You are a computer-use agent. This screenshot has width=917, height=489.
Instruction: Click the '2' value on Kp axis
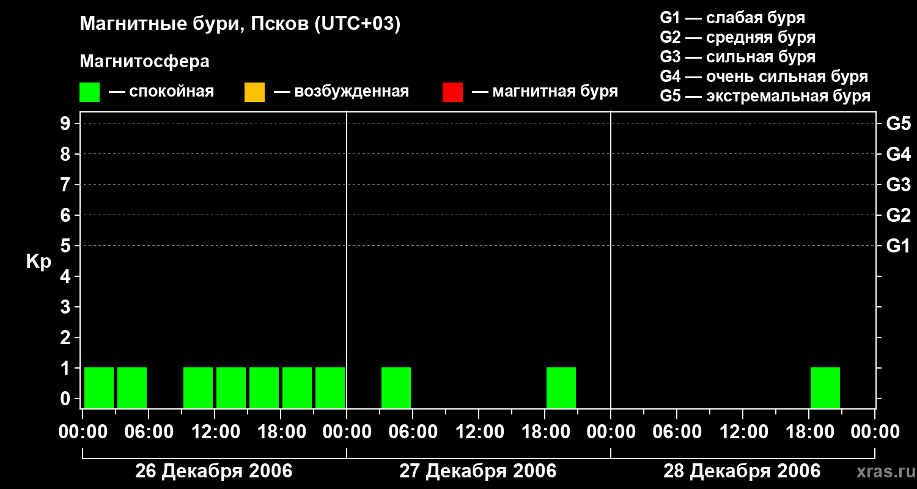coord(67,337)
